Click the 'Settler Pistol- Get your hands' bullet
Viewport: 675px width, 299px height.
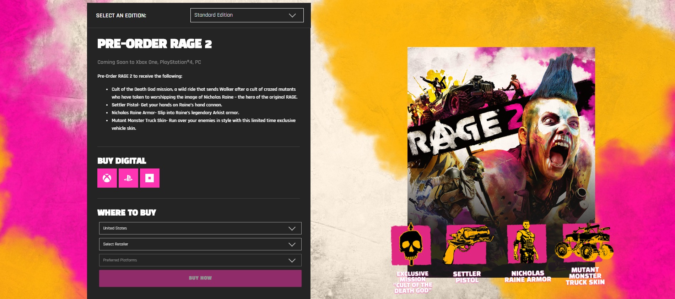tap(167, 105)
